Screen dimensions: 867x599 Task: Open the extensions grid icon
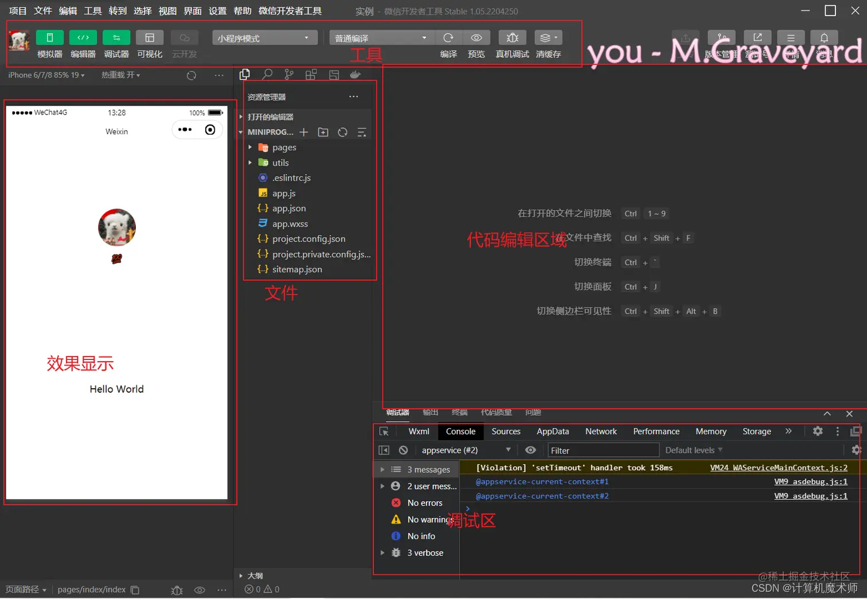[311, 75]
